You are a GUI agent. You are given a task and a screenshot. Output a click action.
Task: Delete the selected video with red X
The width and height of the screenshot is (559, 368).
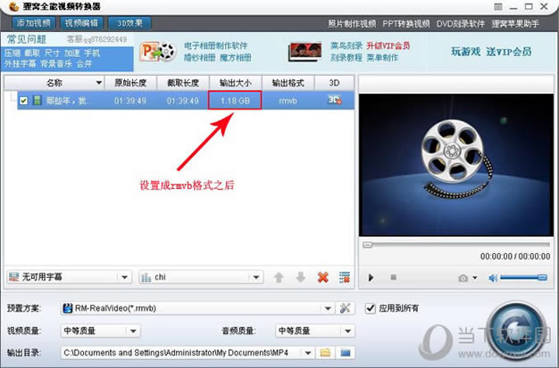click(323, 277)
